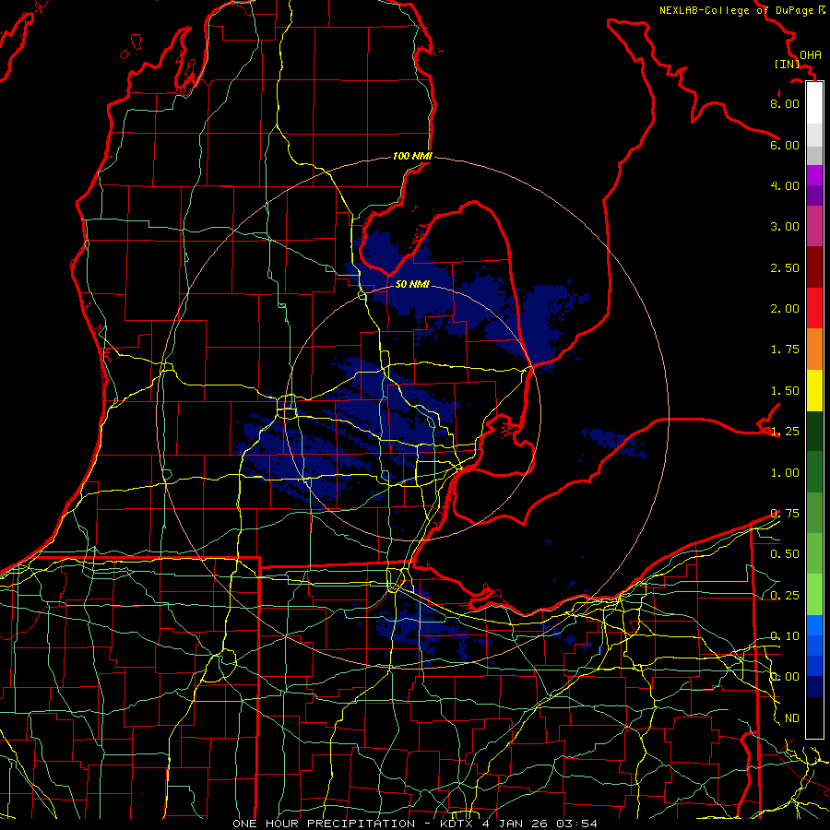The image size is (830, 830).
Task: Click the orange 1.75 legend swatch
Action: (x=814, y=350)
